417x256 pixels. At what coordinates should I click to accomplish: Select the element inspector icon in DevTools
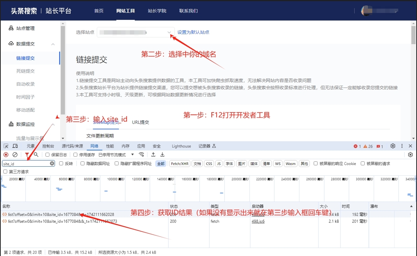pos(6,146)
